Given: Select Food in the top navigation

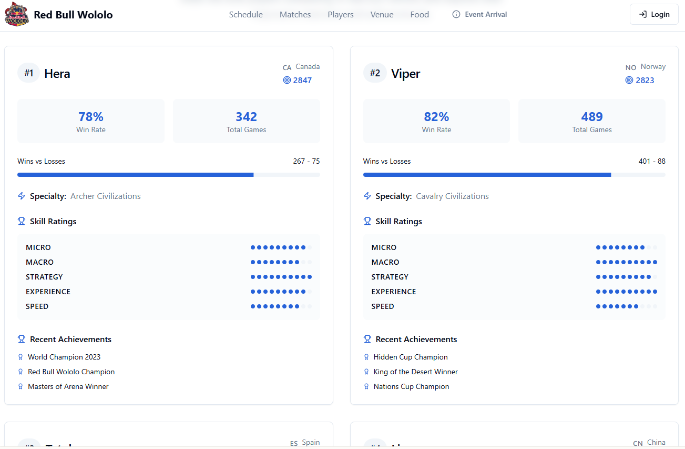Looking at the screenshot, I should (420, 15).
